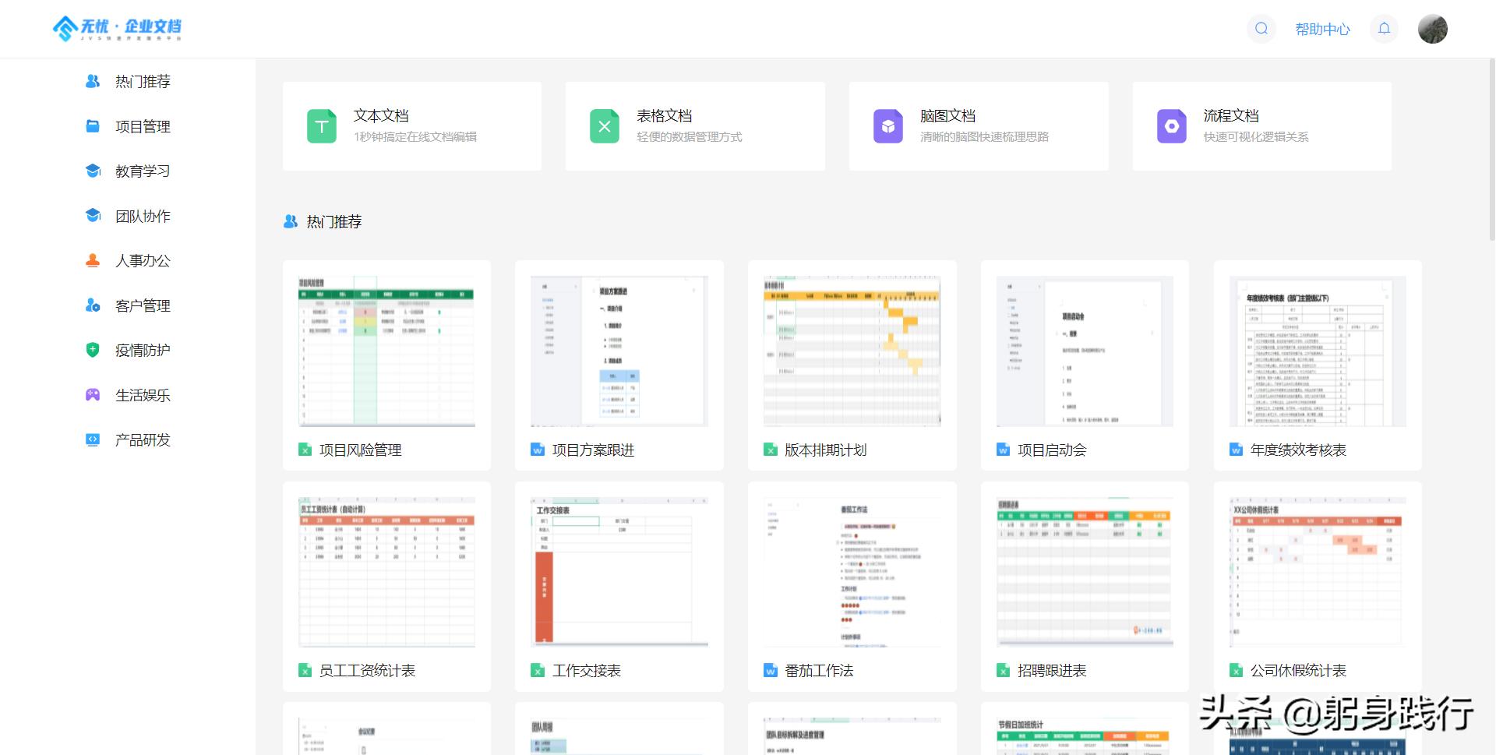Image resolution: width=1496 pixels, height=755 pixels.
Task: Click the purple 流程文档 icon
Action: pos(1172,126)
